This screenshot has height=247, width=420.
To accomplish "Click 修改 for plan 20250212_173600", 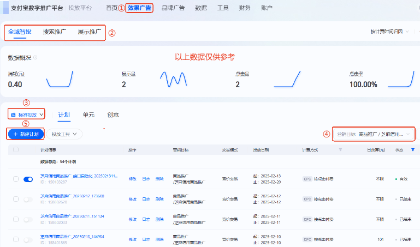I will (133, 199).
